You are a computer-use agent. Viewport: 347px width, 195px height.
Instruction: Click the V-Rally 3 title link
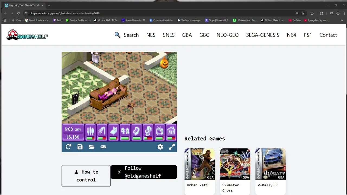pyautogui.click(x=267, y=185)
